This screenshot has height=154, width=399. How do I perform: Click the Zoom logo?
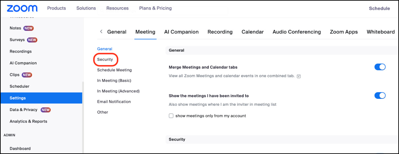22,9
